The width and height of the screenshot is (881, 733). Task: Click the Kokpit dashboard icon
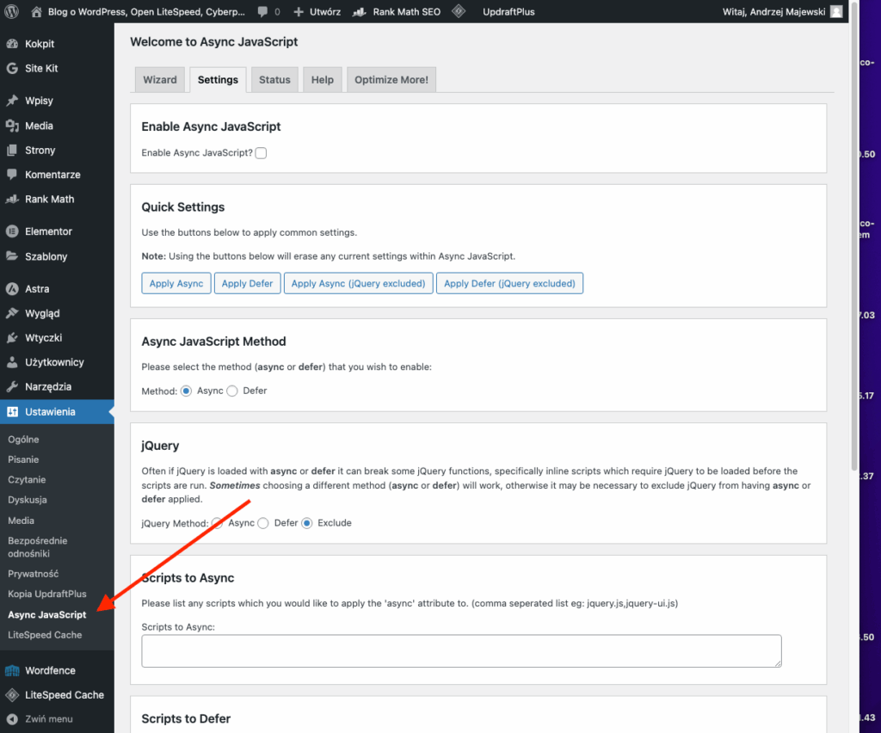click(12, 44)
